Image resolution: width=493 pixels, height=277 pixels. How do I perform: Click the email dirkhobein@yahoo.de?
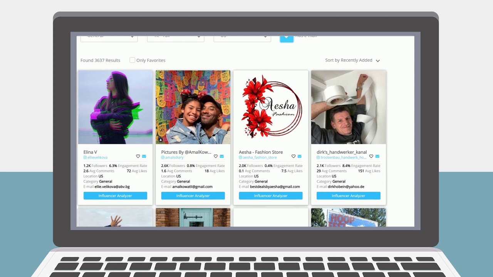(346, 187)
